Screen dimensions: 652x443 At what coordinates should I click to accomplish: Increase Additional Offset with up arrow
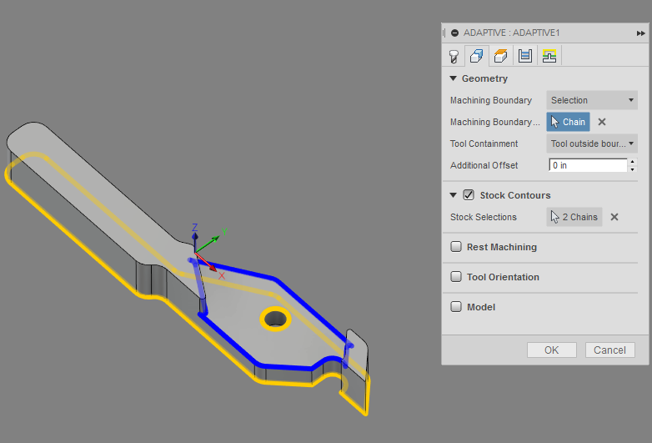(633, 161)
